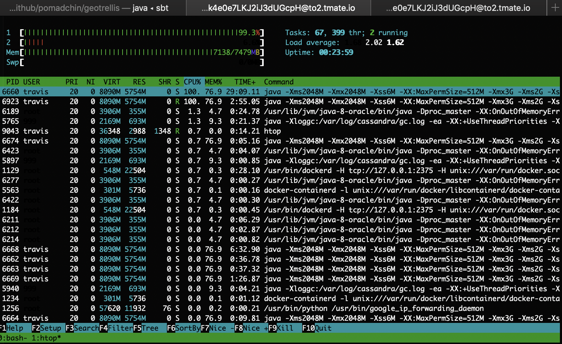Click F9 Kill for selected process

click(x=281, y=328)
